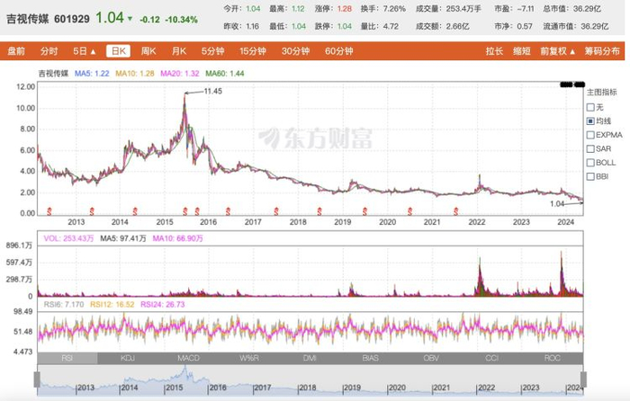Click the MA10: 1.28 legend label
Screen dimensions: 630x401
tap(135, 74)
